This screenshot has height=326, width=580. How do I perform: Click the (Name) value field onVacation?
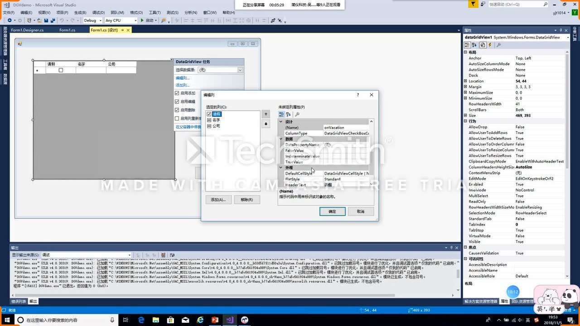346,128
